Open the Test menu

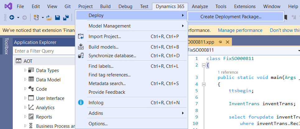pos(144,6)
